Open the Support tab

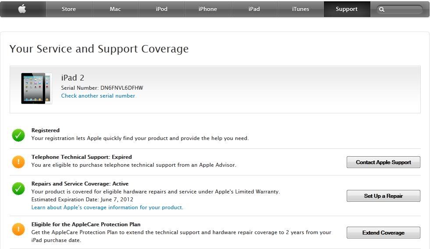click(347, 9)
